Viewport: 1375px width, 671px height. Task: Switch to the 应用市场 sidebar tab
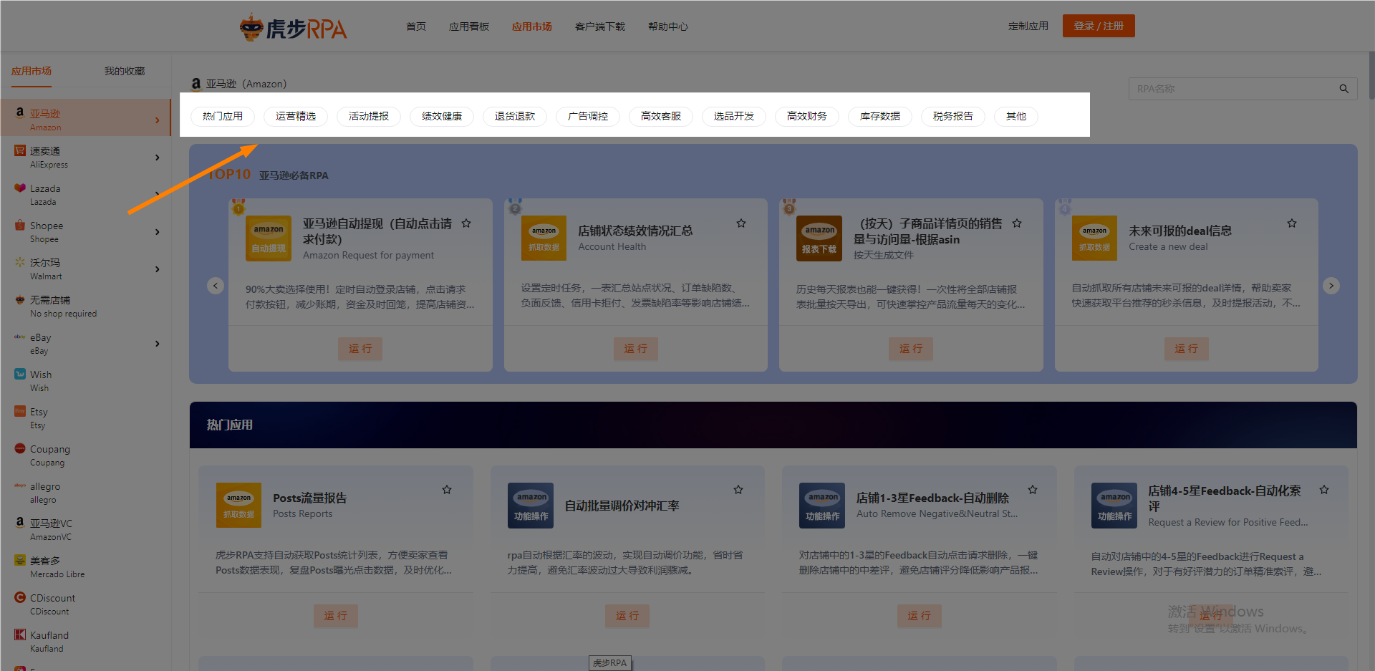pyautogui.click(x=32, y=71)
